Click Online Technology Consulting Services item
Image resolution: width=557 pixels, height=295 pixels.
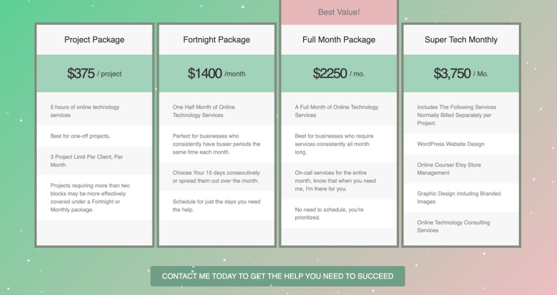(453, 226)
